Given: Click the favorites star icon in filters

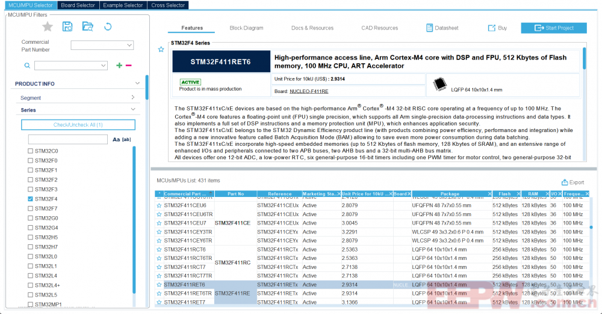Looking at the screenshot, I should [48, 27].
